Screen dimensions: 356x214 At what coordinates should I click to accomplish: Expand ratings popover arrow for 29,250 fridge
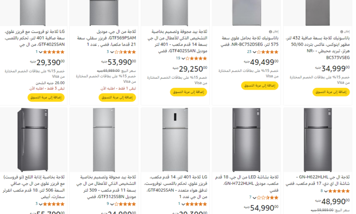click(x=183, y=58)
